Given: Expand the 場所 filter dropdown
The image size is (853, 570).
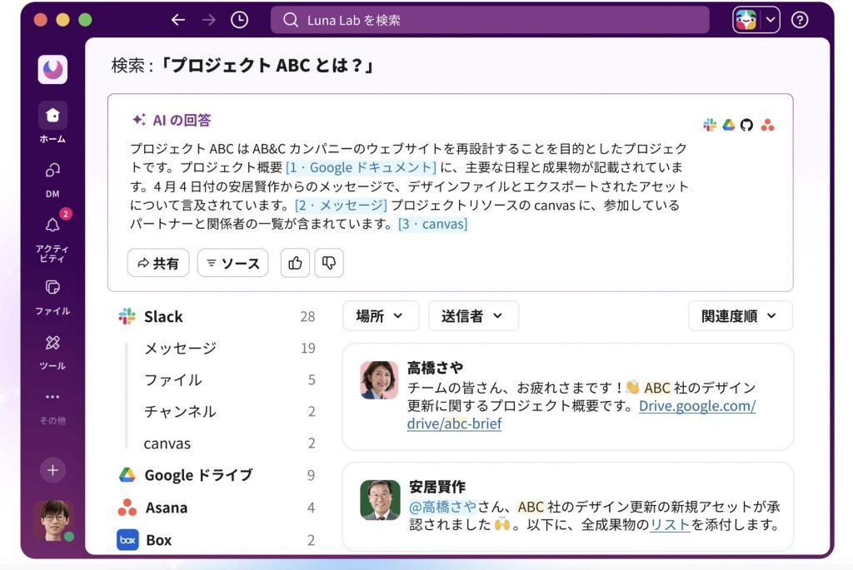Looking at the screenshot, I should (380, 316).
